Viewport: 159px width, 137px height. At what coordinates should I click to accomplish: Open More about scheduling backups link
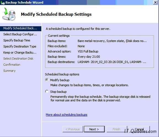click(x=66, y=115)
